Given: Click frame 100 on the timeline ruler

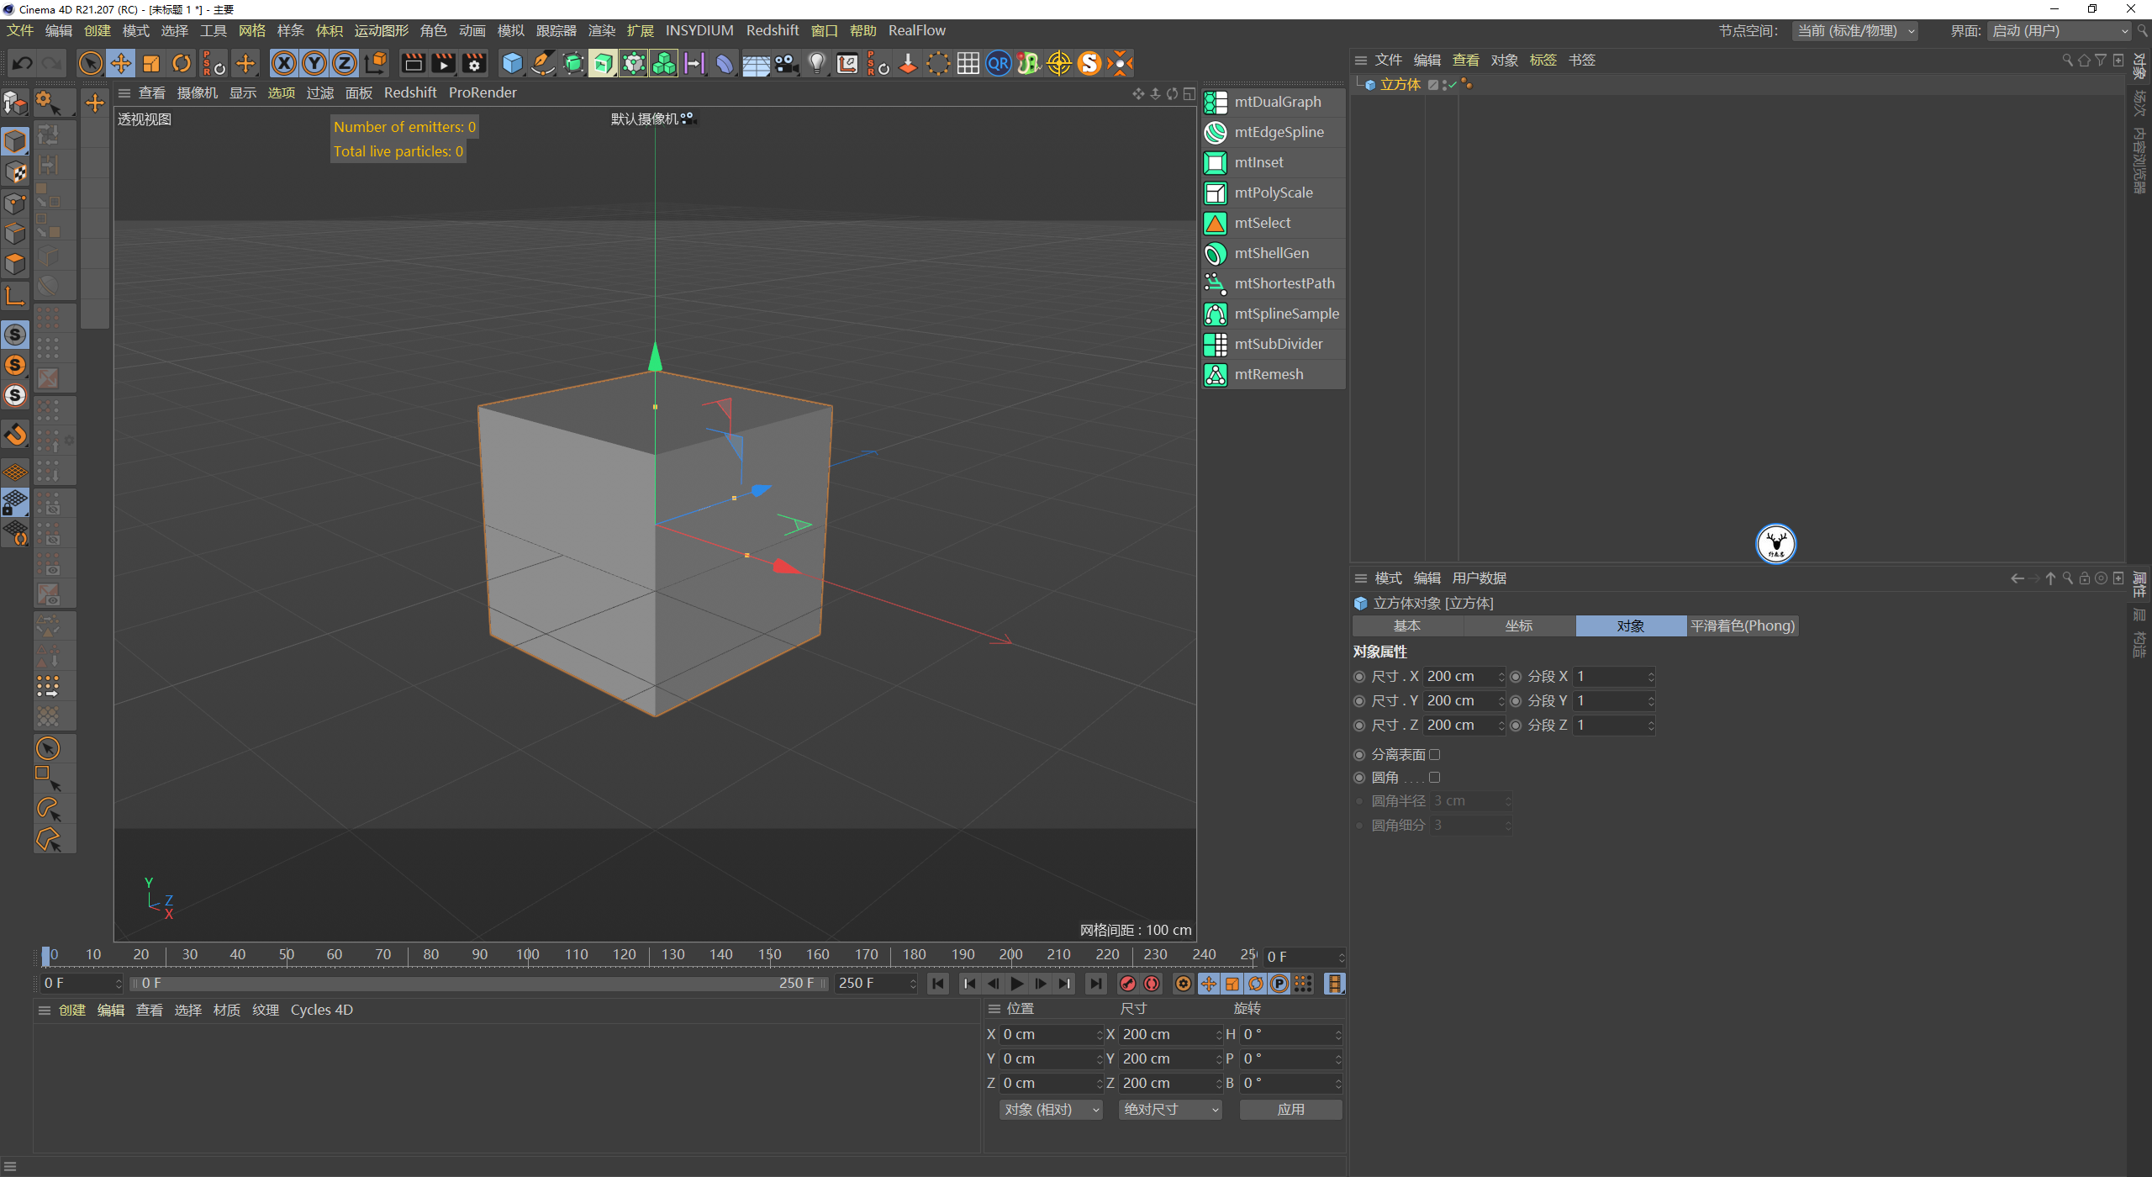Looking at the screenshot, I should coord(528,955).
